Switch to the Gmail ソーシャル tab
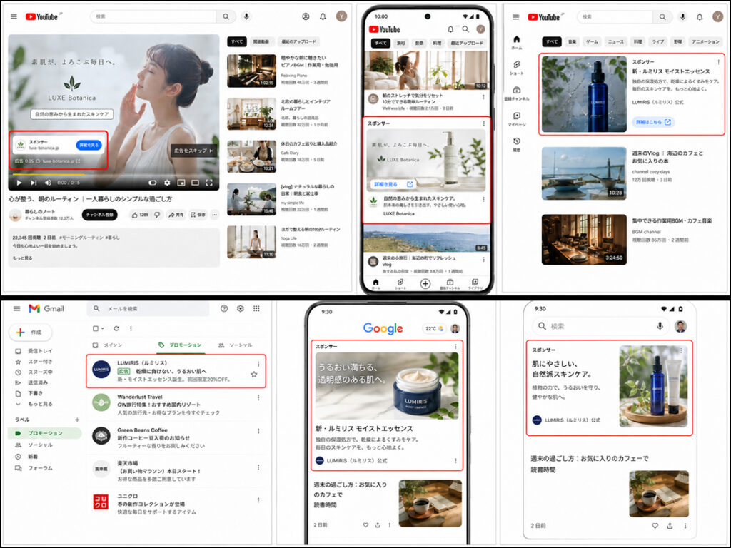Image resolution: width=731 pixels, height=548 pixels. [x=236, y=345]
